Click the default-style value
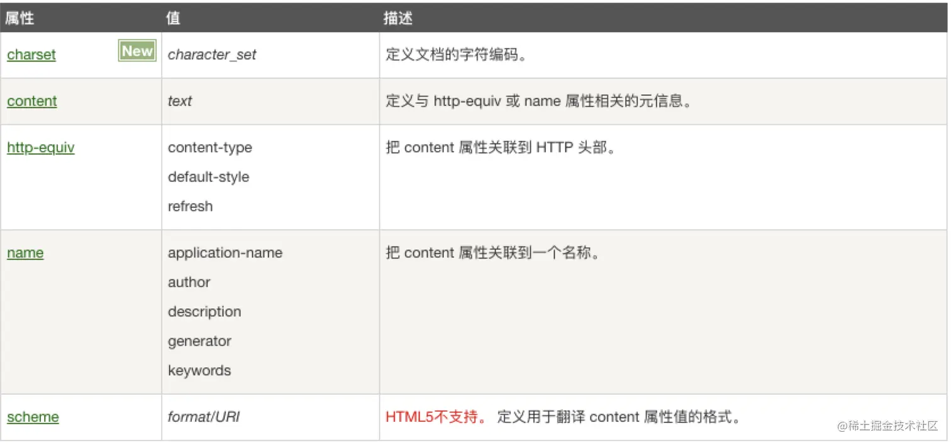 [x=208, y=177]
